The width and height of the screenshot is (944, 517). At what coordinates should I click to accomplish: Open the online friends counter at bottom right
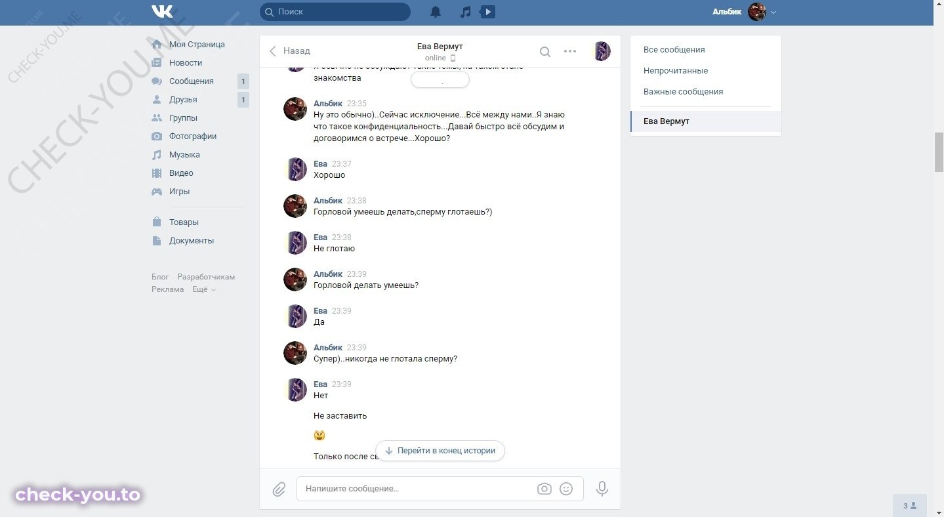[x=910, y=506]
